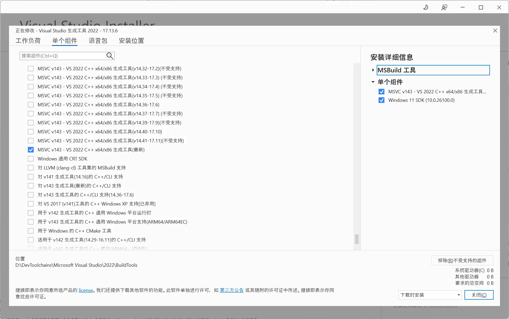This screenshot has height=319, width=509.
Task: Click v142 通用 Windows 平台运行时 text
Action: (x=94, y=213)
